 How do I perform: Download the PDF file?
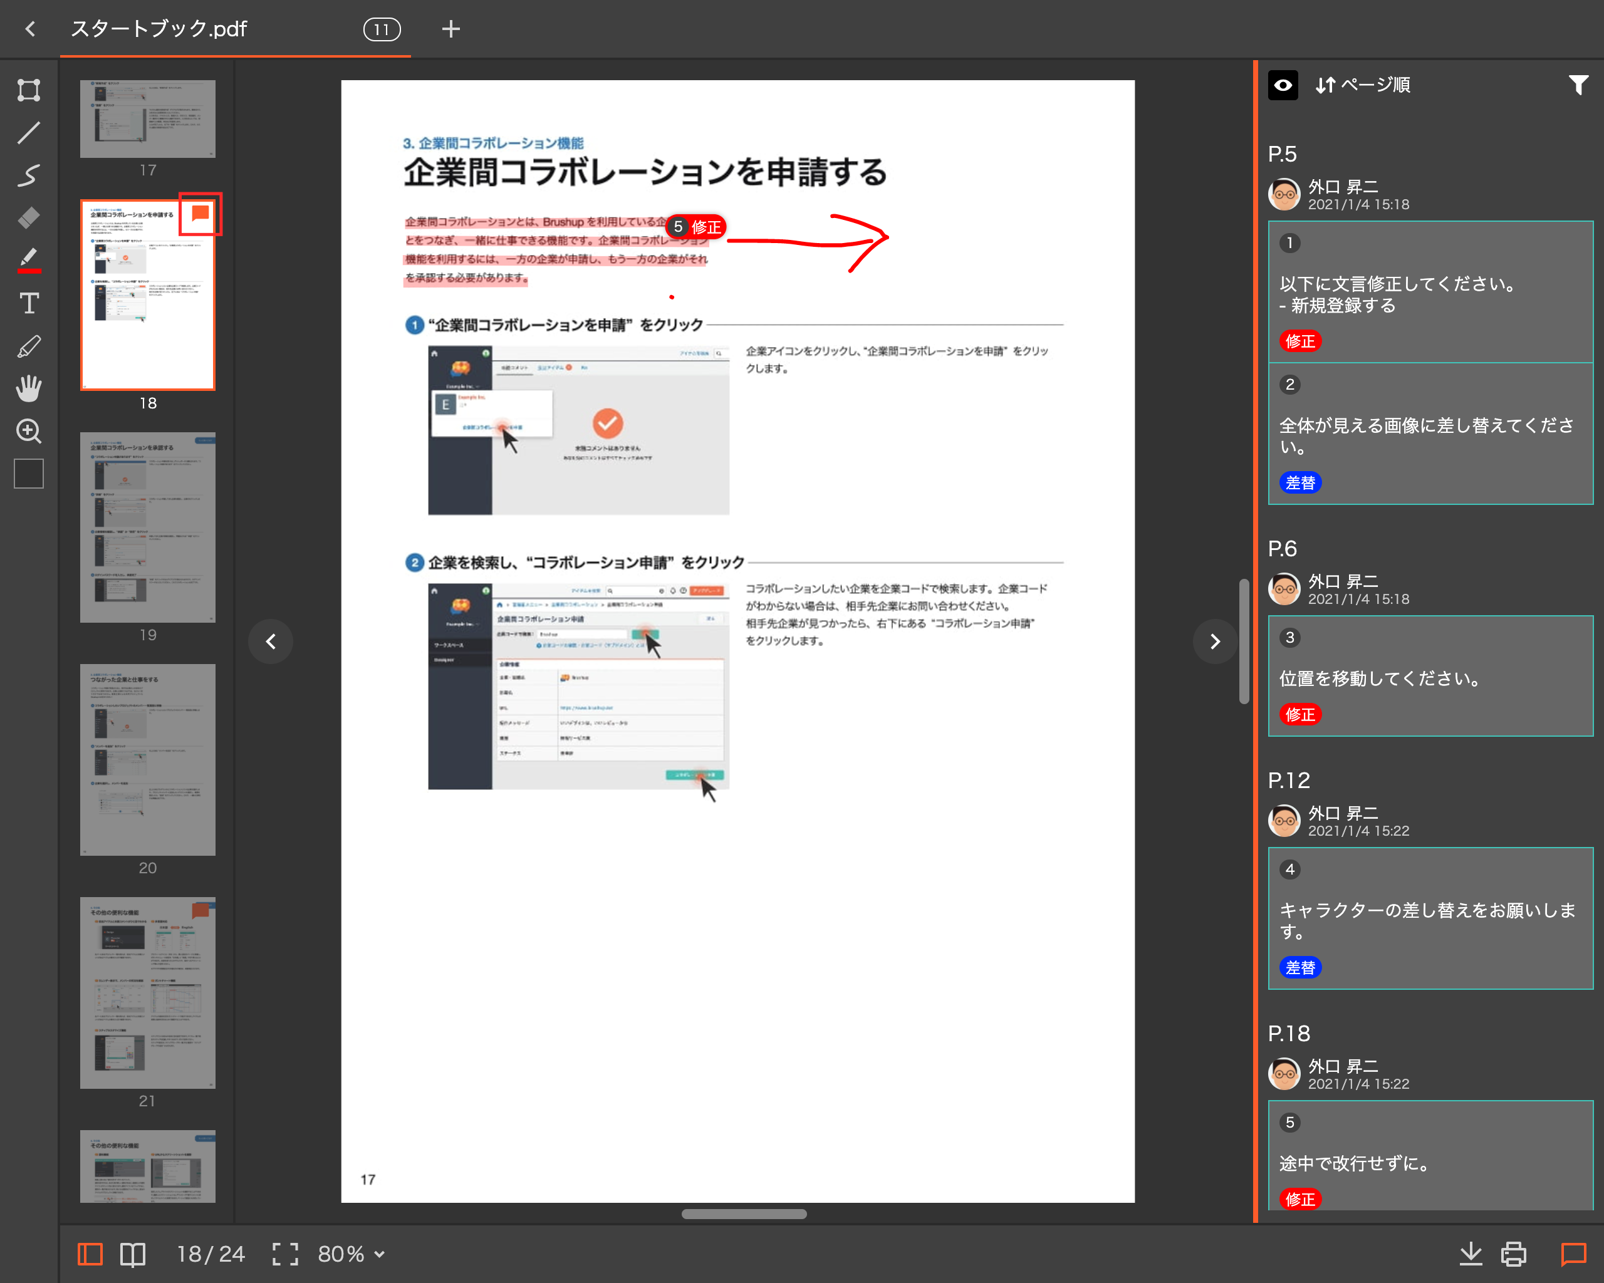1470,1254
